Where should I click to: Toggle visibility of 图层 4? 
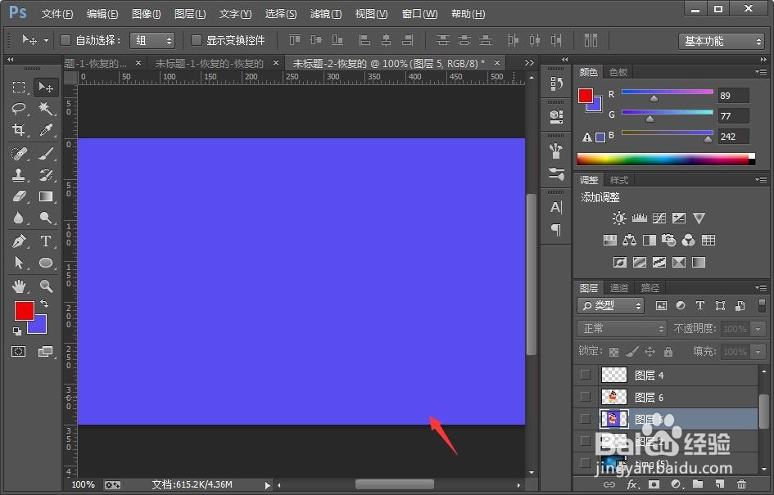point(586,376)
